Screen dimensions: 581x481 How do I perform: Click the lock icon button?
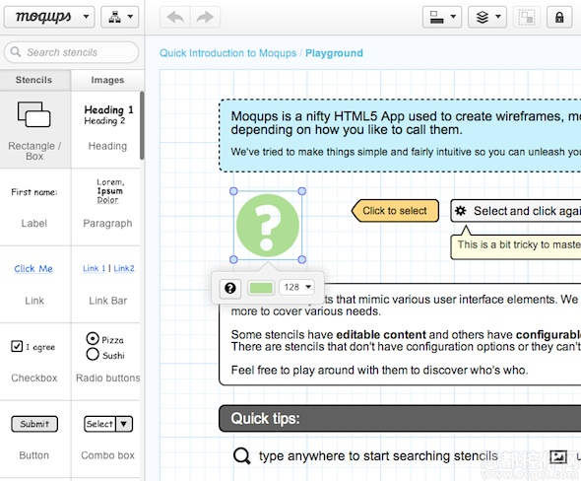coord(559,17)
